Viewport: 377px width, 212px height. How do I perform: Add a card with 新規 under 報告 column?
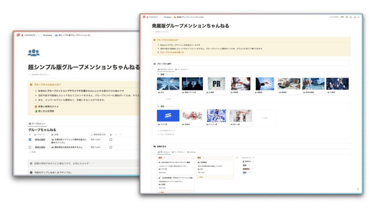(200, 177)
